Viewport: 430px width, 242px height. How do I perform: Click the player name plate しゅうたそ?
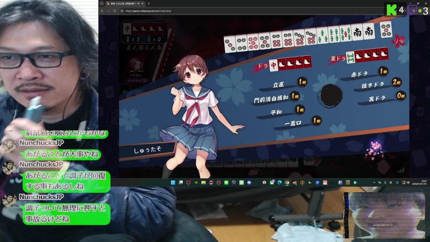(148, 150)
